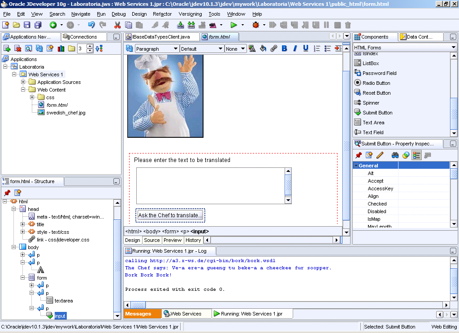
Task: Increase the navigator level spinner value
Action: tap(90, 46)
